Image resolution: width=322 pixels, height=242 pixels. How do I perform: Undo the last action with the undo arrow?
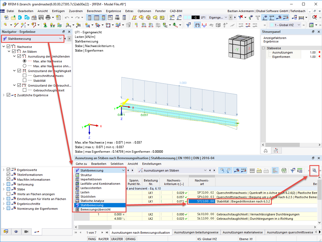tap(67, 17)
